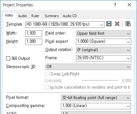Screen dimensions: 137x114
Task: Expand the Frame rate combo box
Action: (103, 58)
